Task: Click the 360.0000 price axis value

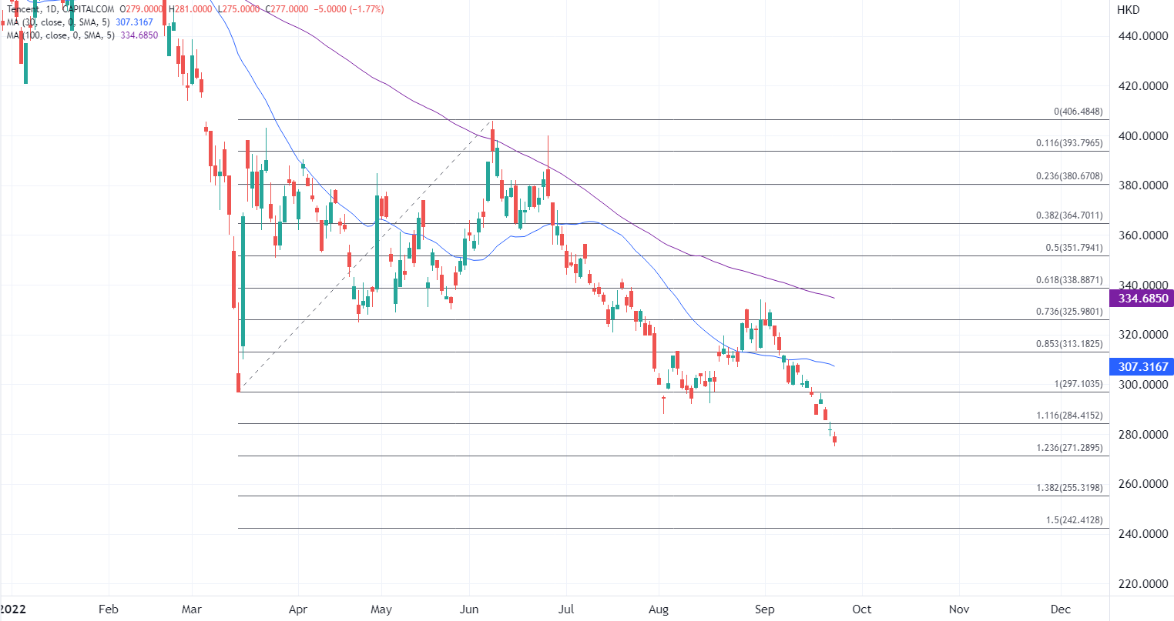Action: pos(1142,235)
